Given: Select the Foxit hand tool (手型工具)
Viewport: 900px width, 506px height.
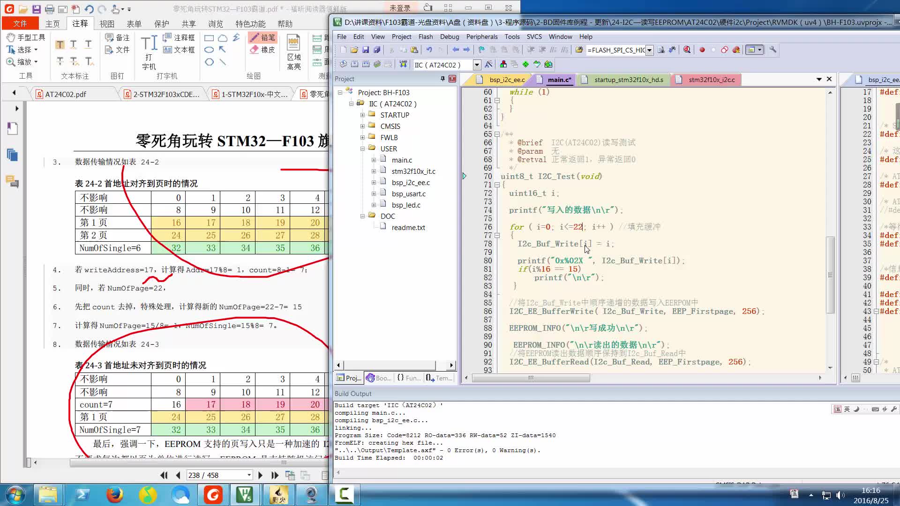Looking at the screenshot, I should tap(26, 37).
